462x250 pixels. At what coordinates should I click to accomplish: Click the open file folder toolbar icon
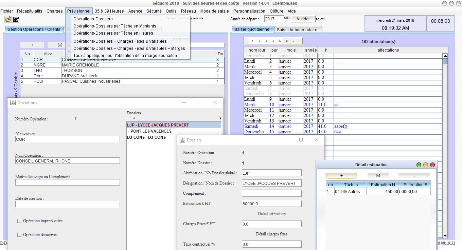tap(8, 19)
